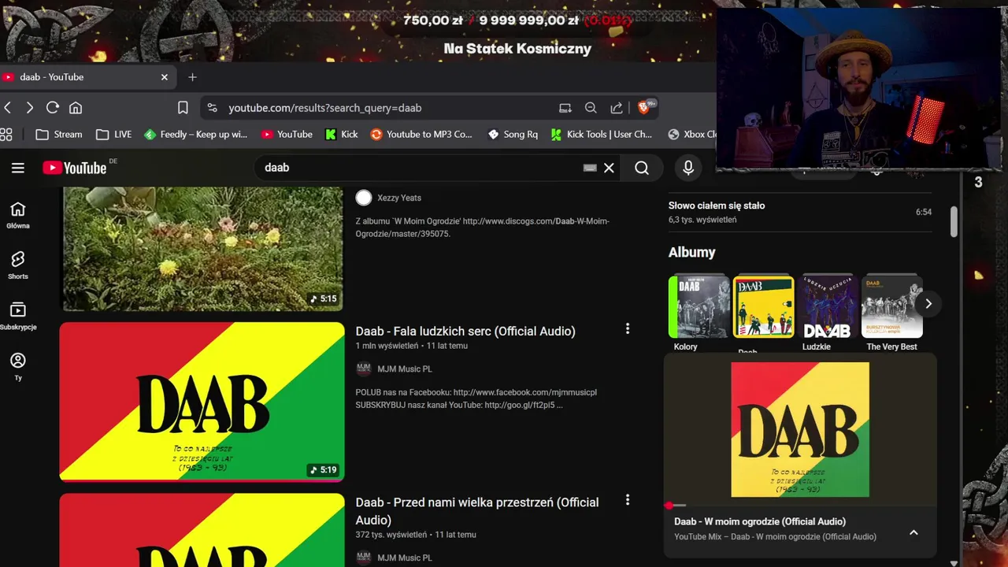Click the Albumy heading
Screen dimensions: 1008x567
point(692,252)
